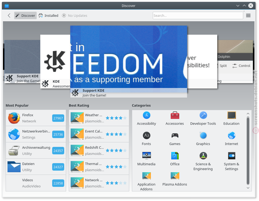Open the Application Addons category
The width and height of the screenshot is (259, 201).
point(146,182)
